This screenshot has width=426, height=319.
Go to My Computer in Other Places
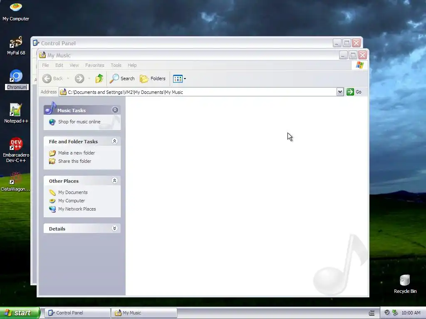point(72,201)
